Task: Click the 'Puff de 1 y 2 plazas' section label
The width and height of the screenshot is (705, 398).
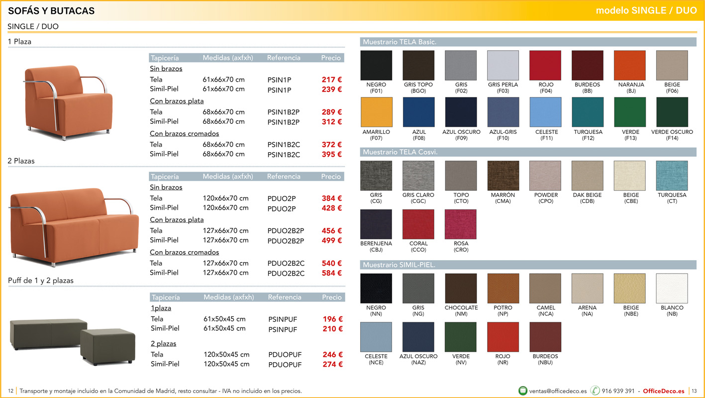Action: tap(41, 281)
